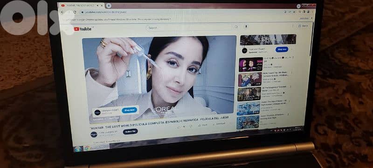
Task: Play the Masha cartoon suggested video thumbnail
Action: pyautogui.click(x=251, y=64)
